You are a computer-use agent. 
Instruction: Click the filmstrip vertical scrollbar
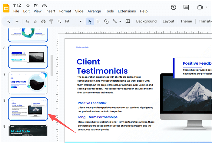point(52,66)
